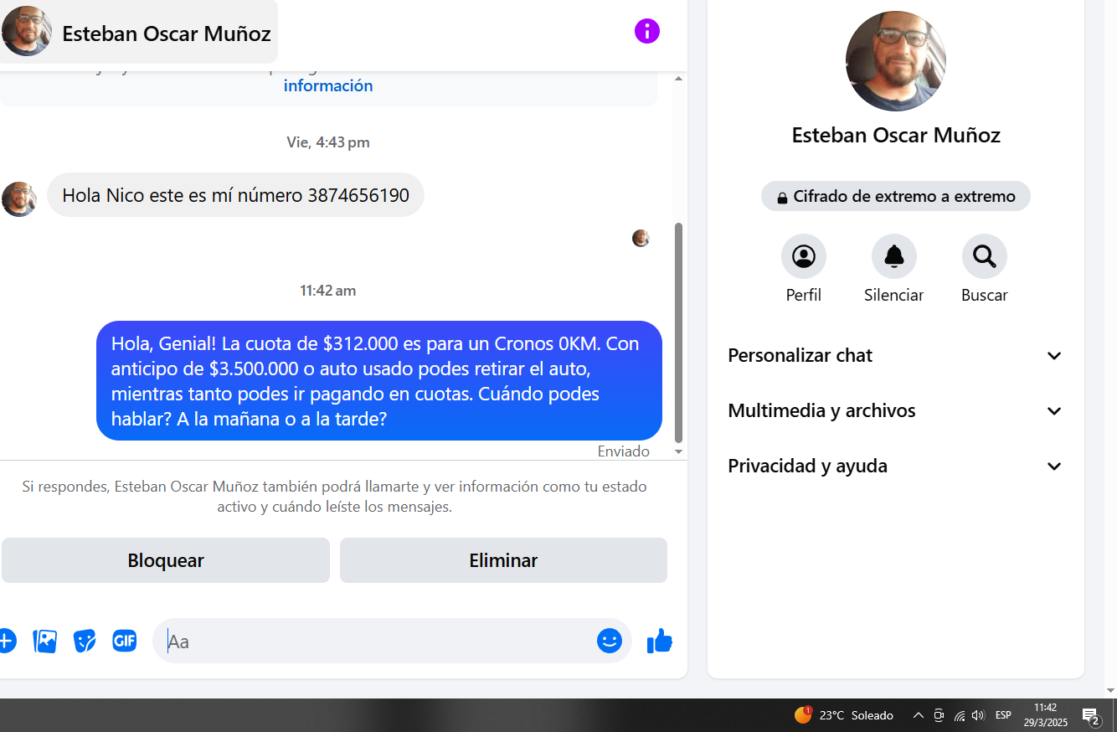Open the GIF selector
Screen dimensions: 1117x732
(125, 642)
